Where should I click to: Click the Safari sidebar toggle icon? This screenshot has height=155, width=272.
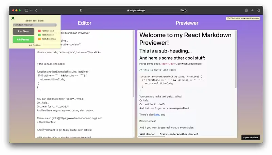pos(27,10)
